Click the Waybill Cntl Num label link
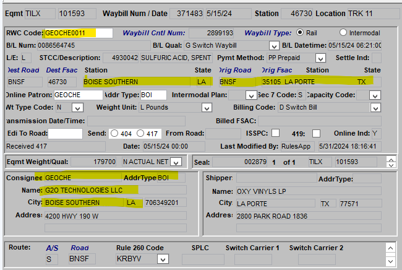 coord(154,33)
